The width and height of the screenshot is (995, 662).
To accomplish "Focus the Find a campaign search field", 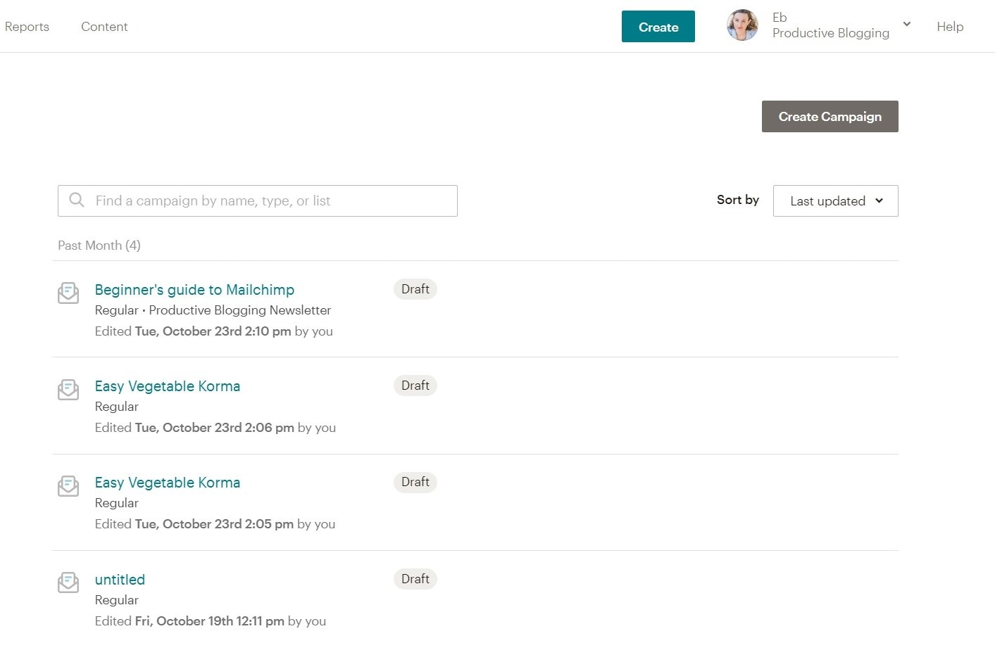I will coord(258,200).
